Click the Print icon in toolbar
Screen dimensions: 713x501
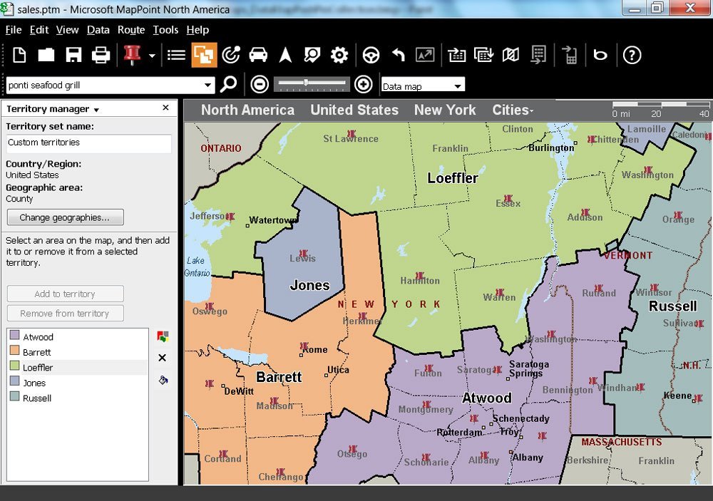pyautogui.click(x=101, y=55)
